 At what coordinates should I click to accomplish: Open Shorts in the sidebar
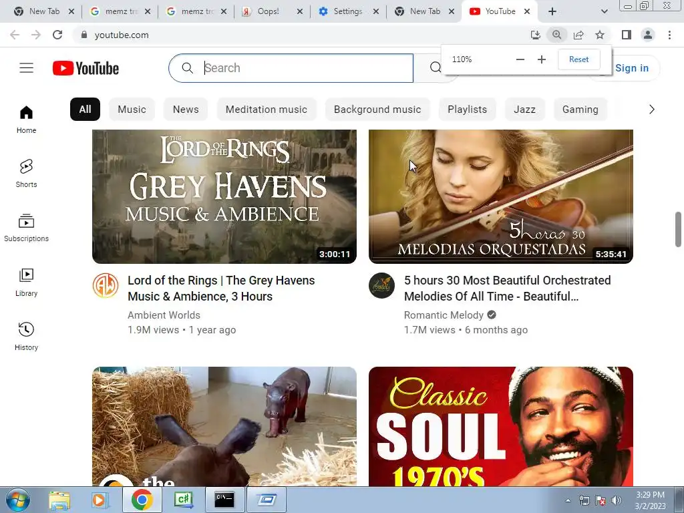26,173
